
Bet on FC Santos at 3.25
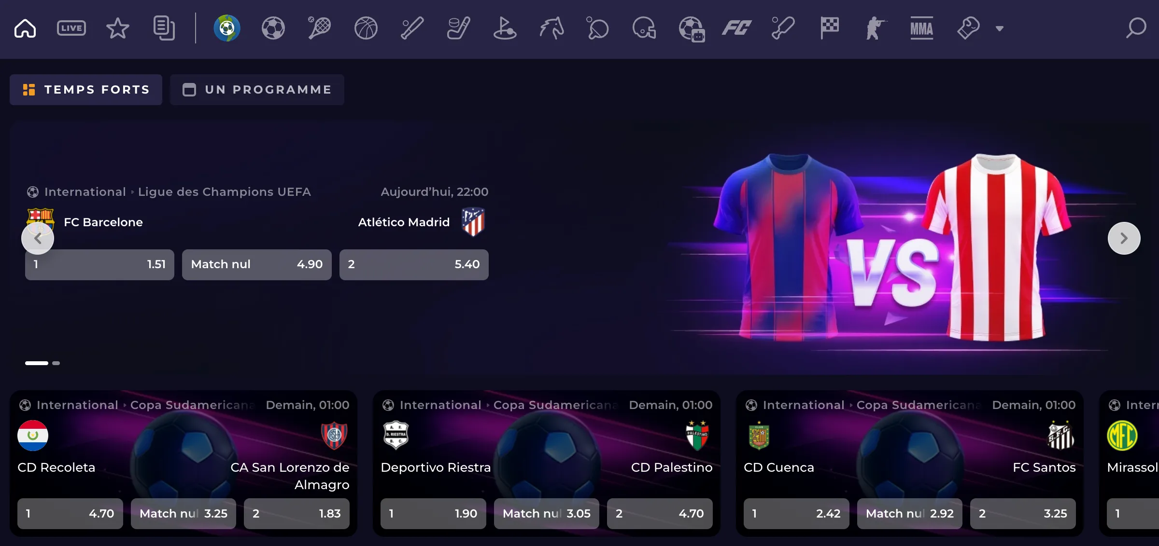coord(1023,514)
